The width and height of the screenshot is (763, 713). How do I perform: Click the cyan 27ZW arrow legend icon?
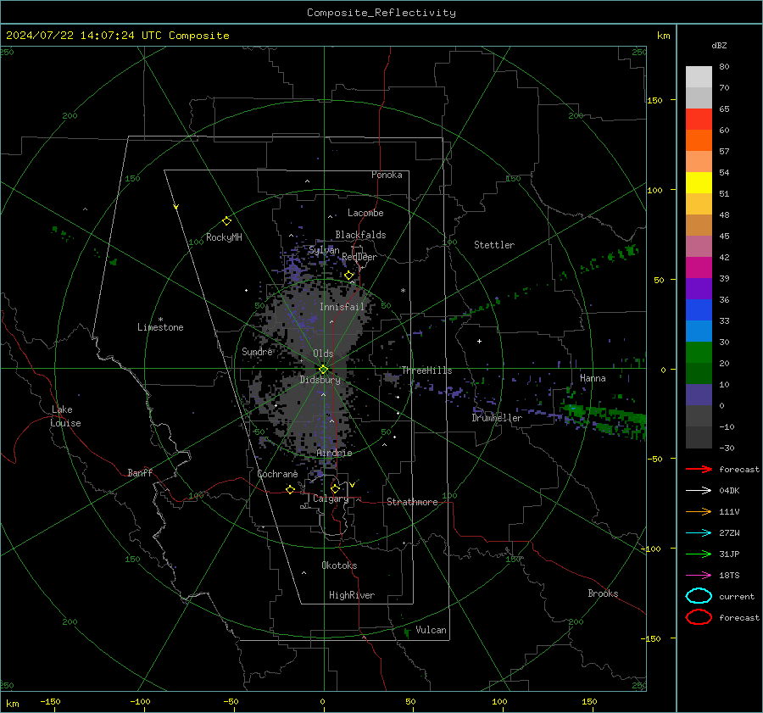[x=699, y=533]
